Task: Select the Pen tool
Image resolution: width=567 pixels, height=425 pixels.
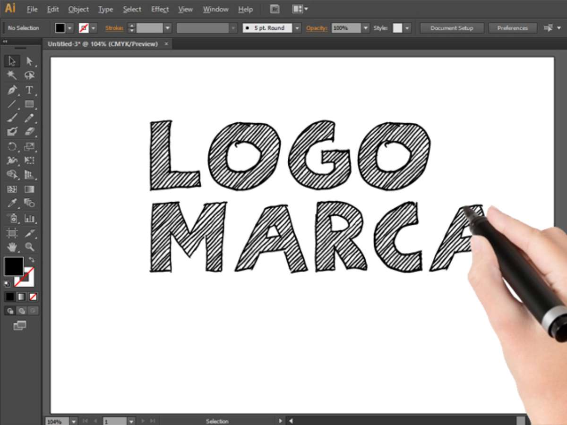Action: click(12, 90)
